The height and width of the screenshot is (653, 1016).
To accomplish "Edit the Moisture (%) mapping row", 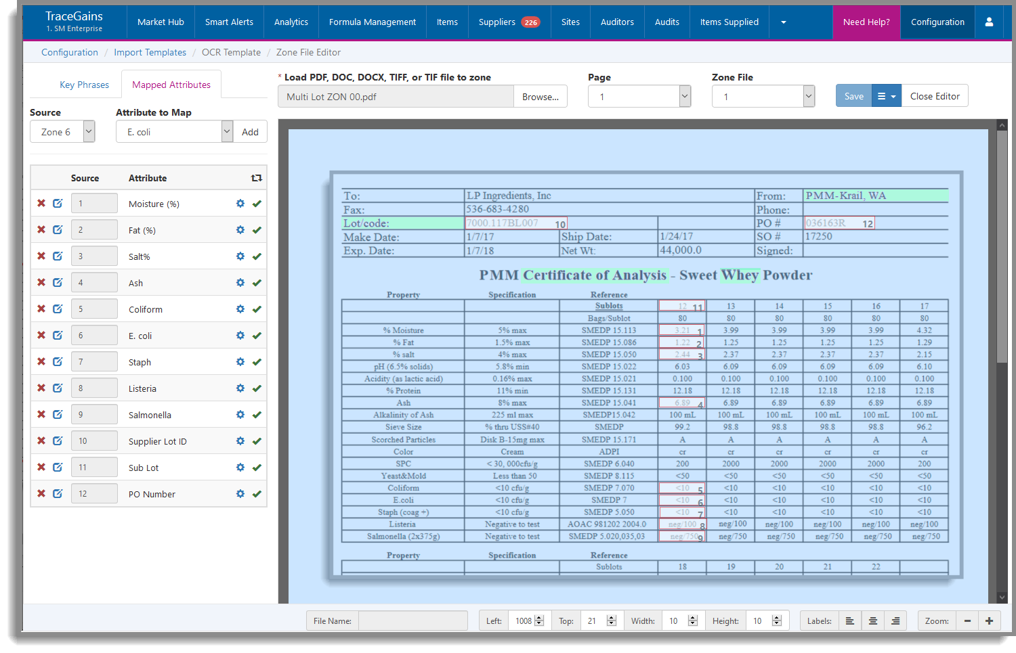I will pyautogui.click(x=58, y=204).
